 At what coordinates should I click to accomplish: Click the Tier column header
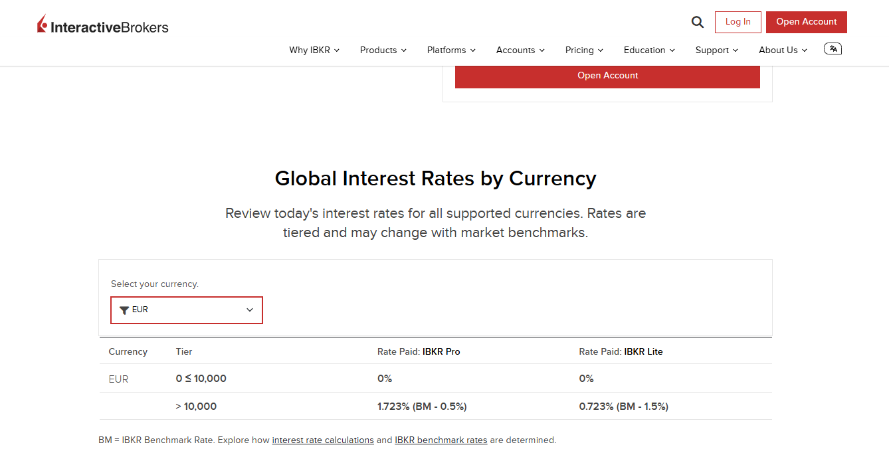(184, 351)
